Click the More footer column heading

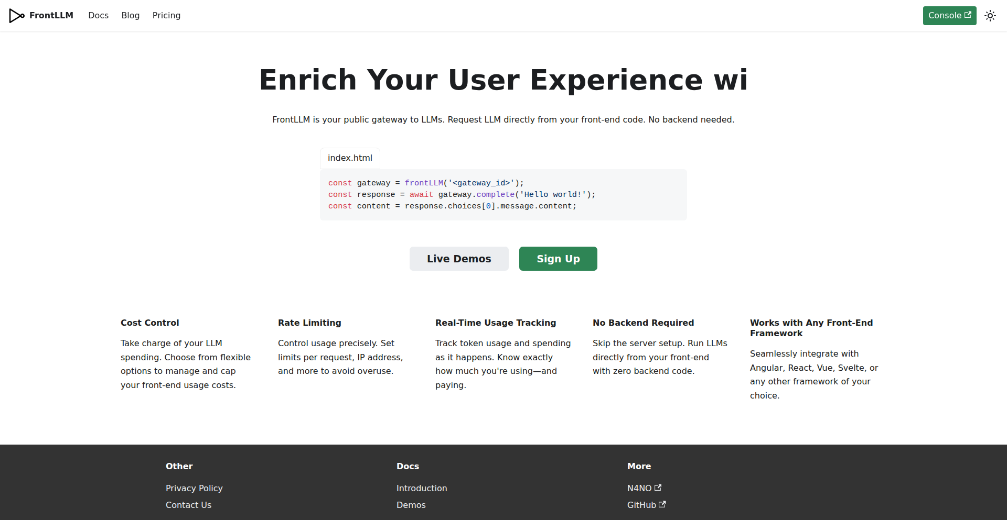coord(639,466)
